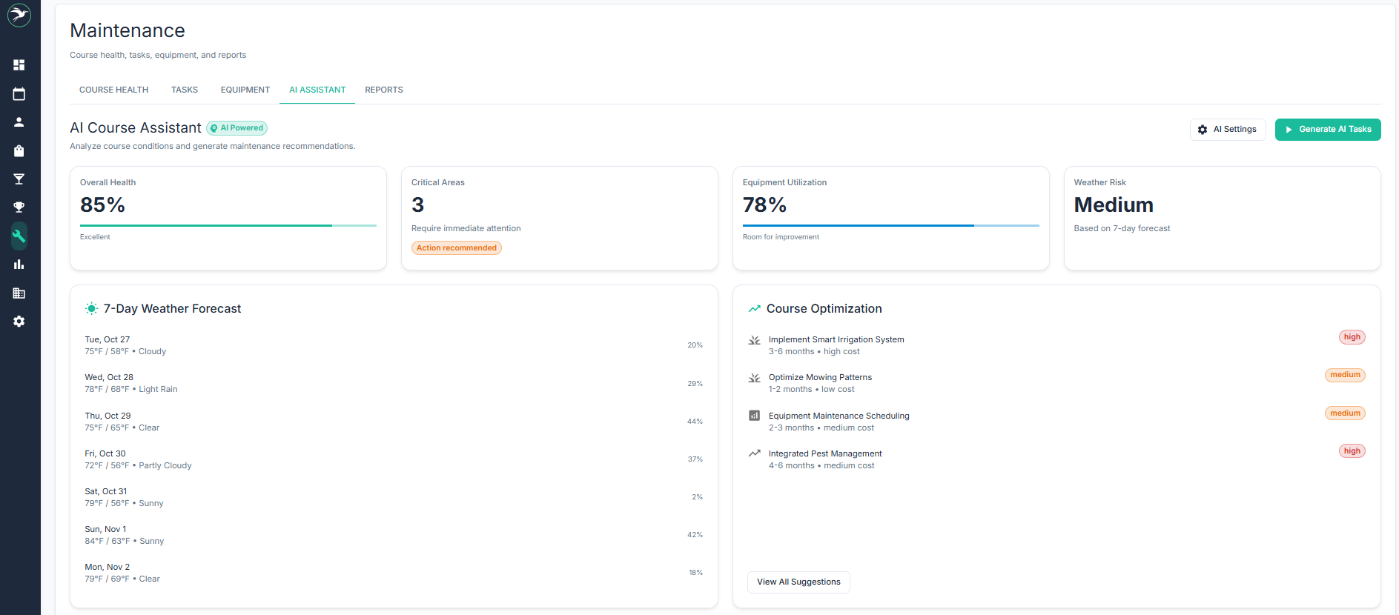Select the Wed, Oct 28 forecast row
Screen dimensions: 1399x615
[x=394, y=383]
